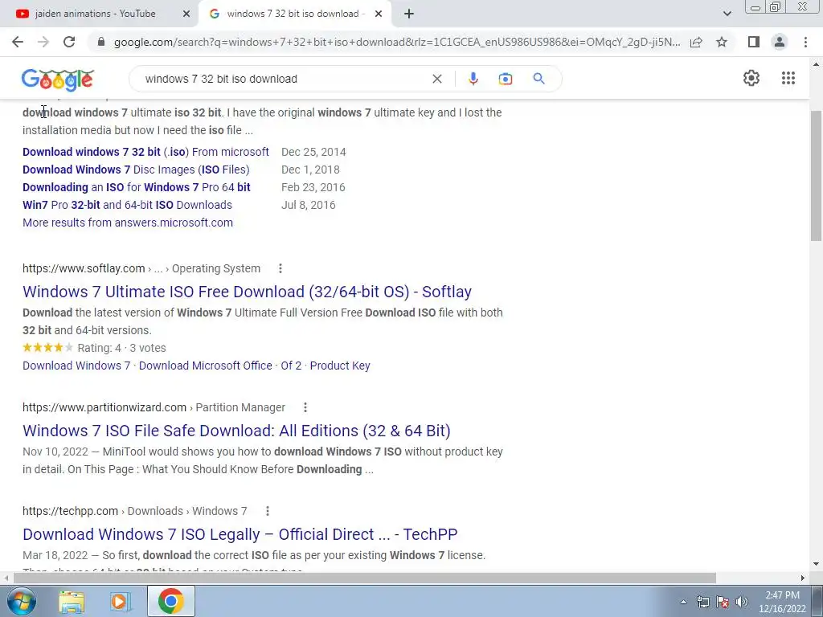823x617 pixels.
Task: Close the windows 7 iso search tab
Action: (x=379, y=14)
